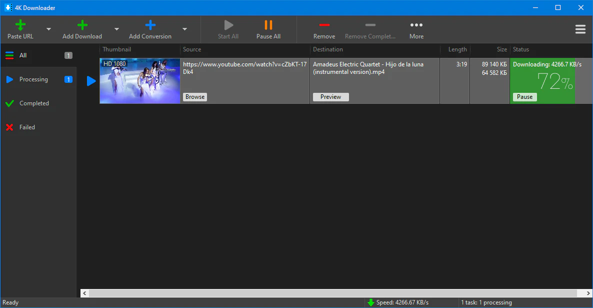Expand the Add Download dropdown arrow
Viewport: 593px width, 308px height.
(116, 29)
